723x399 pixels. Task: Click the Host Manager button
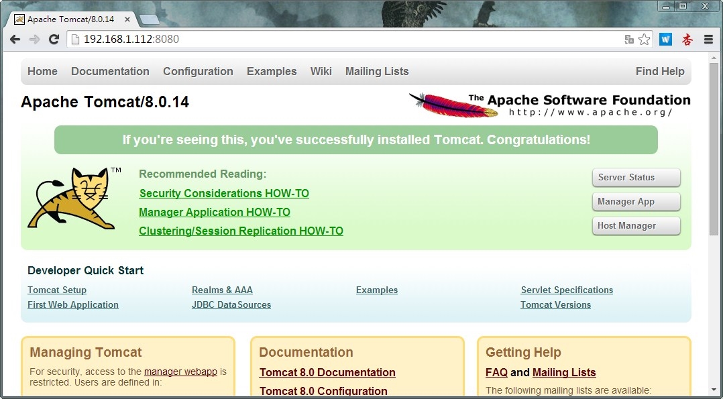[636, 225]
